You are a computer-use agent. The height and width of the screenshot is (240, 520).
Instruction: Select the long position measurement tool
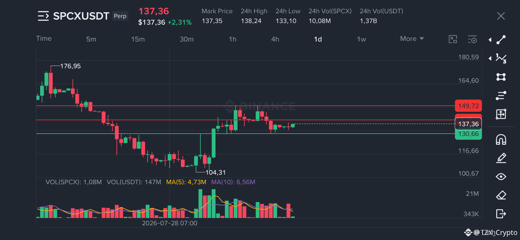[x=501, y=114]
